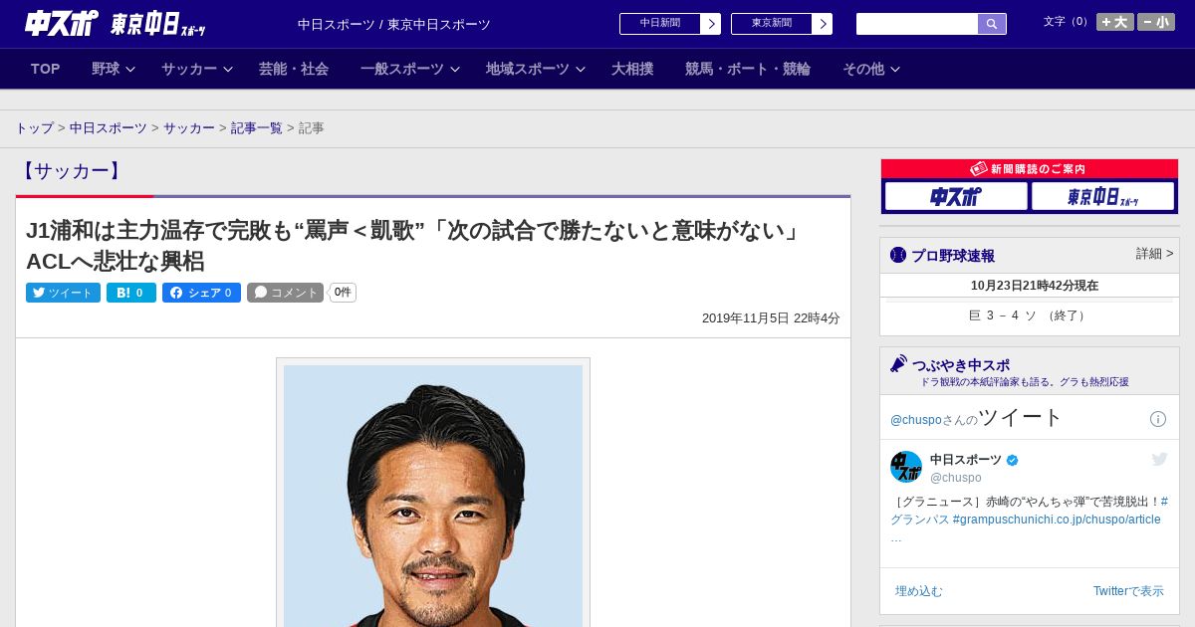The image size is (1195, 627).
Task: Click the baseball icon beside プロ野球速報
Action: (898, 255)
